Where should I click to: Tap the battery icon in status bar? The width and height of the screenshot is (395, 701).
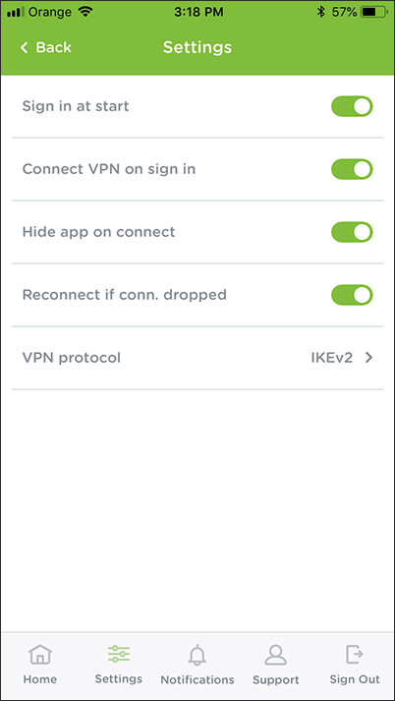click(375, 12)
